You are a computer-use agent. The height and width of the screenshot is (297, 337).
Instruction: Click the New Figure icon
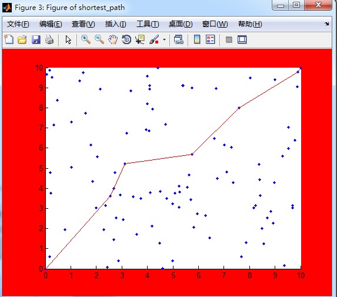point(9,39)
